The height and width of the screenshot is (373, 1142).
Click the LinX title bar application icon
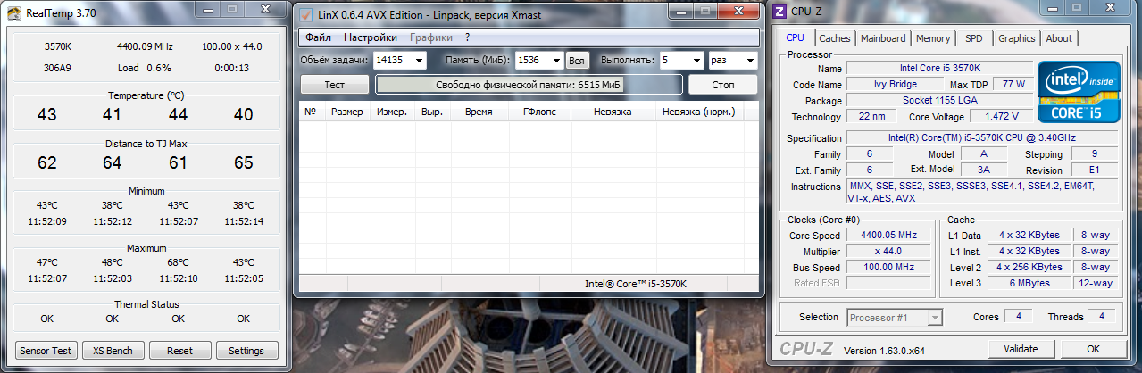pos(306,14)
